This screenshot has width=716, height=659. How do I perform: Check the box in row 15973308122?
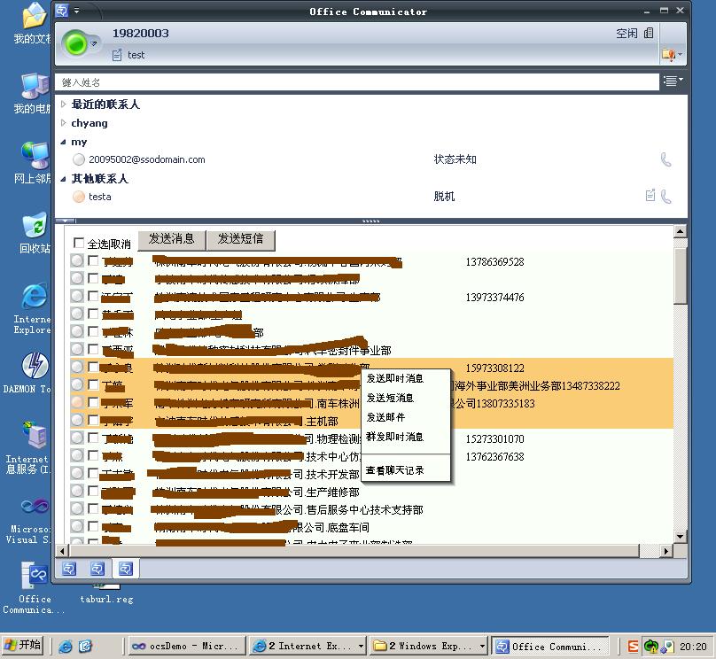click(x=93, y=367)
